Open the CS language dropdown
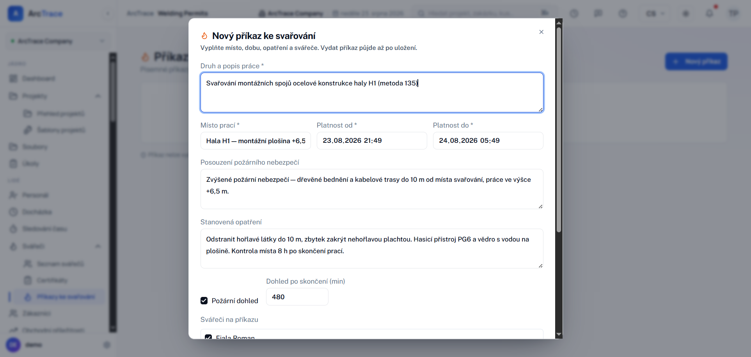Screen dimensions: 751x357 [x=655, y=14]
